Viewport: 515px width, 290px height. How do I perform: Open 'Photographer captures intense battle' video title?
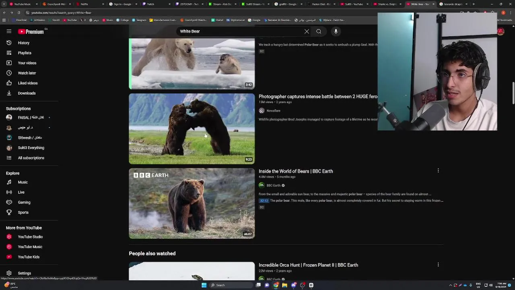(x=318, y=97)
